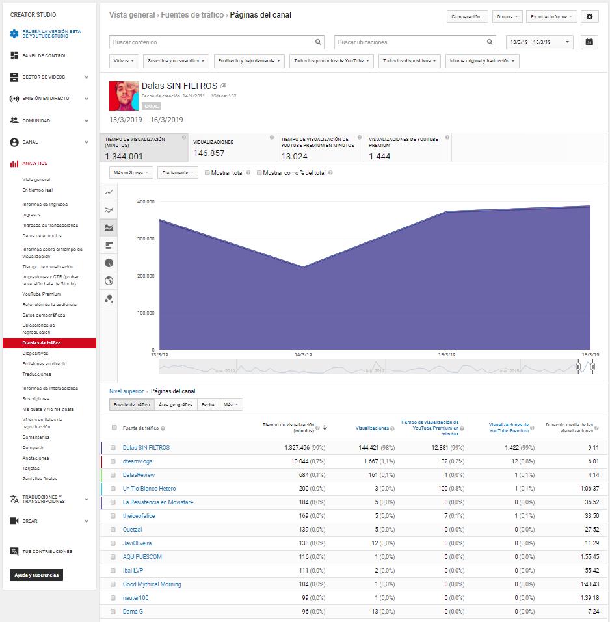Select Visualizaciones de YouTube Premium metric tab
The height and width of the screenshot is (622, 610).
[x=407, y=148]
